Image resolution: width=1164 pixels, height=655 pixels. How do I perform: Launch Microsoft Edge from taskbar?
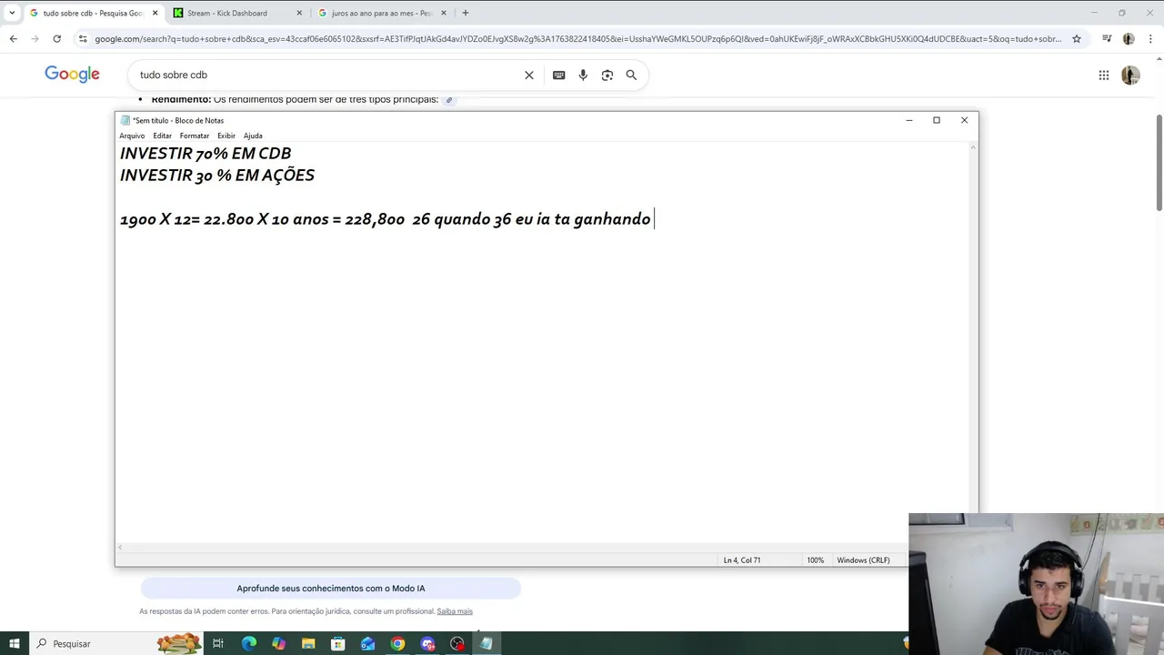[249, 643]
